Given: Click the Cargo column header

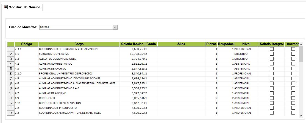Looking at the screenshot, I should (79, 44).
